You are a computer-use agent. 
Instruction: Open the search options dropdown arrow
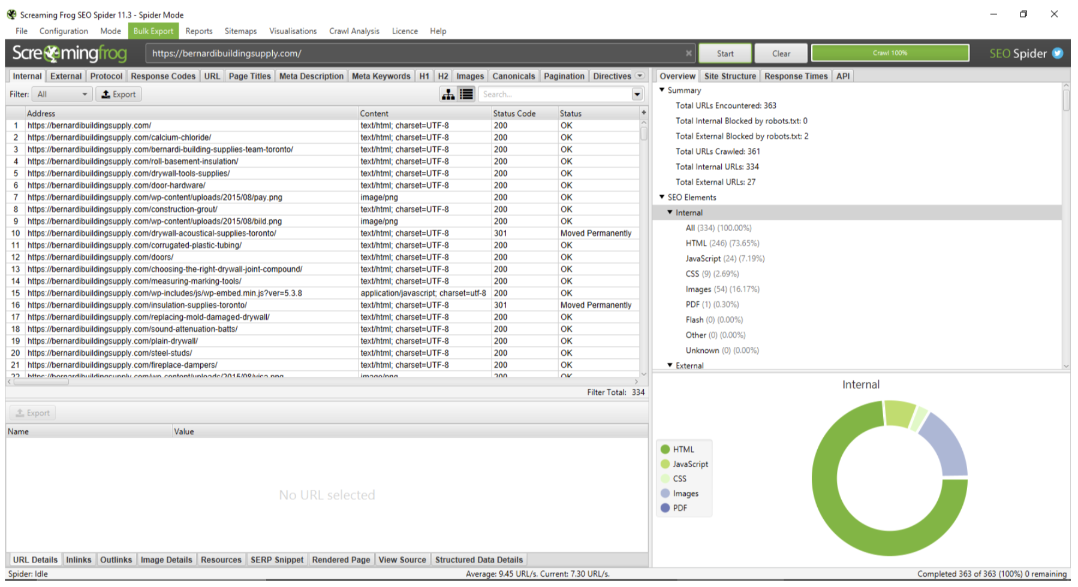click(637, 94)
